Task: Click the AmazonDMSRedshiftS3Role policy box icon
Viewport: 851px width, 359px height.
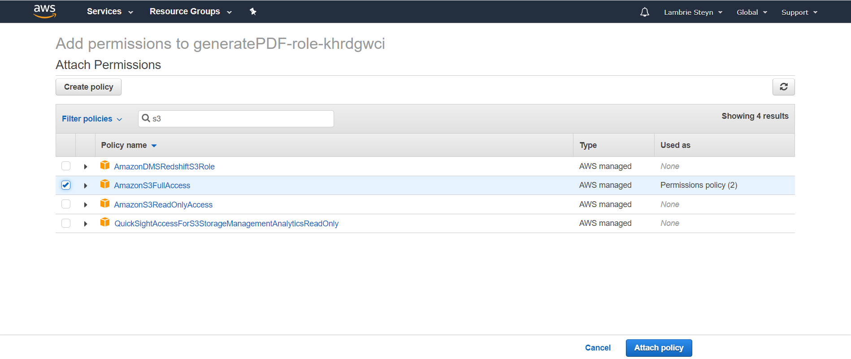Action: coord(105,165)
